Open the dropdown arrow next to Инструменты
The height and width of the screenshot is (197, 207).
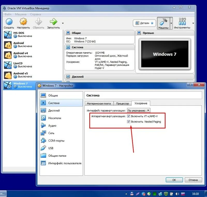click(x=193, y=23)
